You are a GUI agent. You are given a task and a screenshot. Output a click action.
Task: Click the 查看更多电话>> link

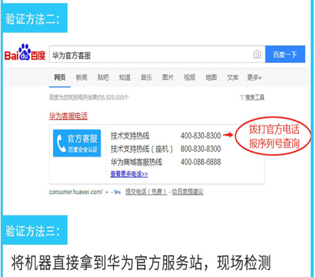[129, 174]
